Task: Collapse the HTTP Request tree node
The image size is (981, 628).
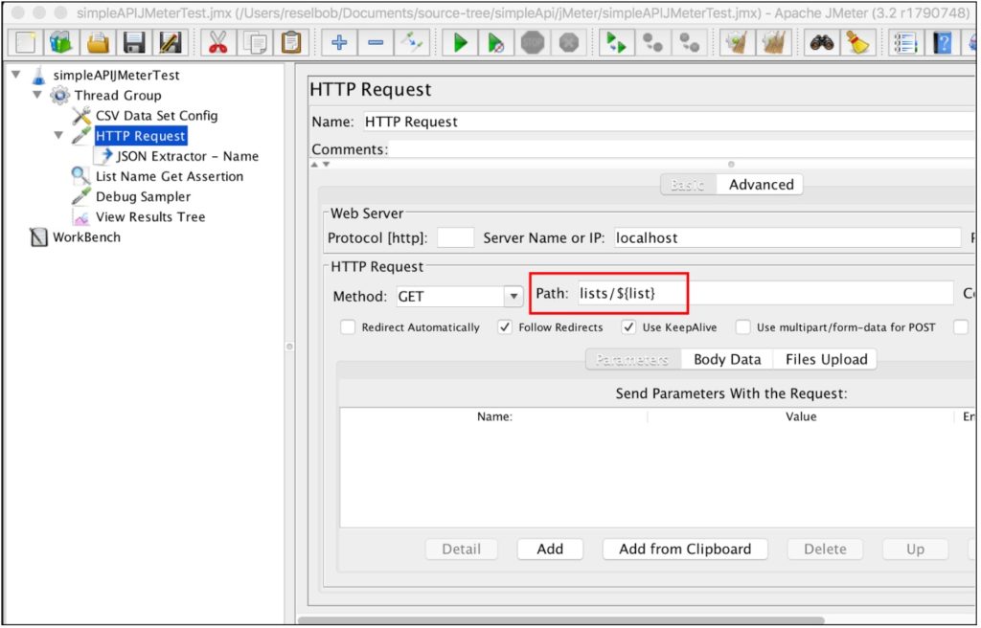Action: tap(57, 135)
